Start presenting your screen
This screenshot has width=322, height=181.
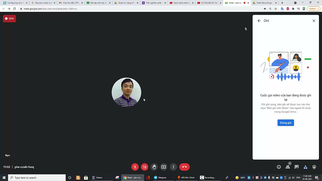click(x=164, y=167)
